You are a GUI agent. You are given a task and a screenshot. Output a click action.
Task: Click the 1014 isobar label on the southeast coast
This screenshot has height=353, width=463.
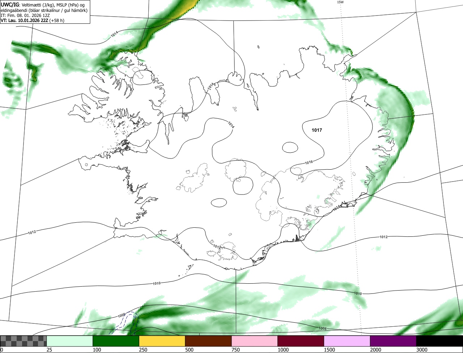337,209
